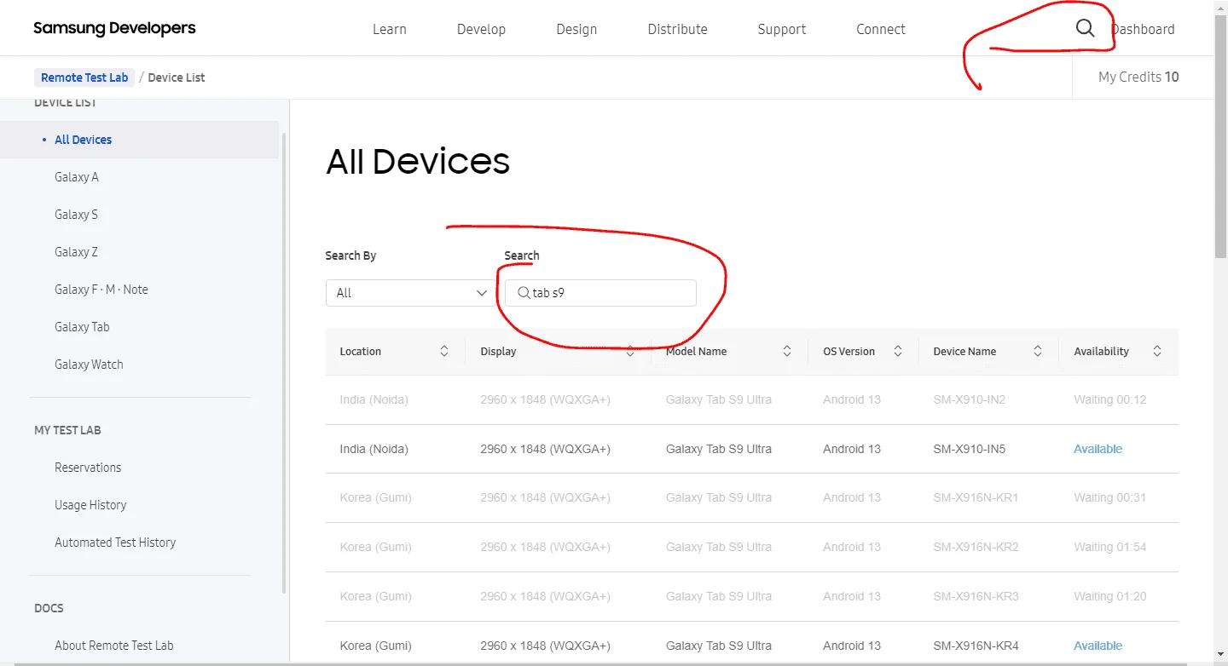Screen dimensions: 1228x666
Task: Sort by Model Name column arrows
Action: (787, 351)
